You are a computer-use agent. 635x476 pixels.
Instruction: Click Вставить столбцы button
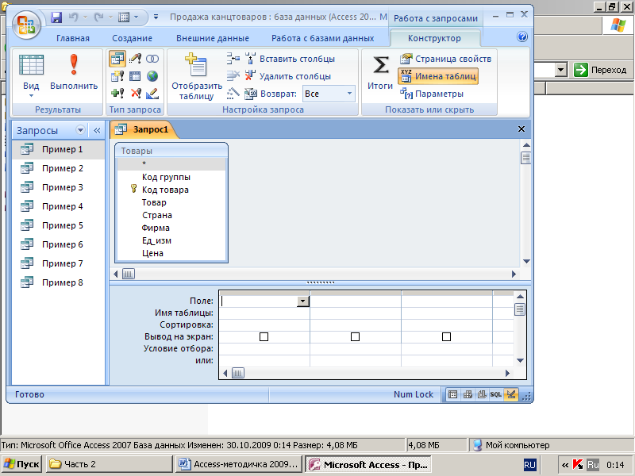pos(291,59)
